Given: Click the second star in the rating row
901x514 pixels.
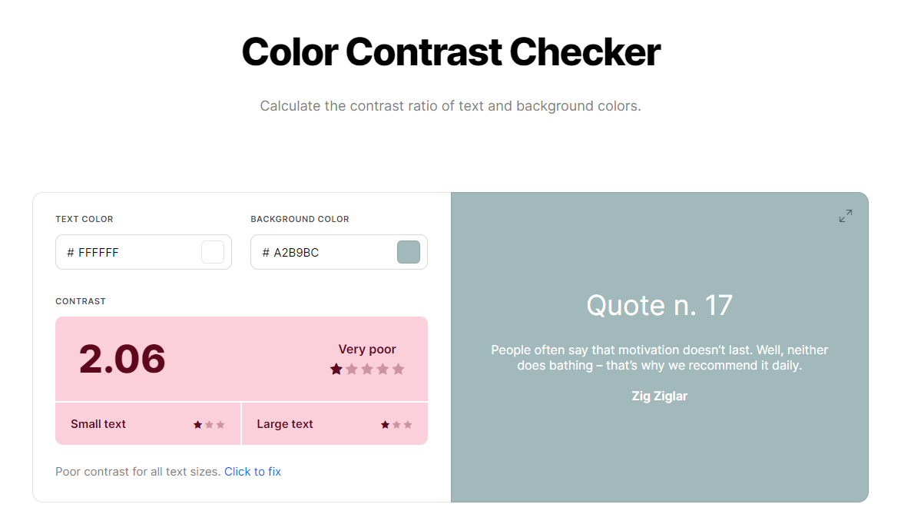Looking at the screenshot, I should [351, 369].
